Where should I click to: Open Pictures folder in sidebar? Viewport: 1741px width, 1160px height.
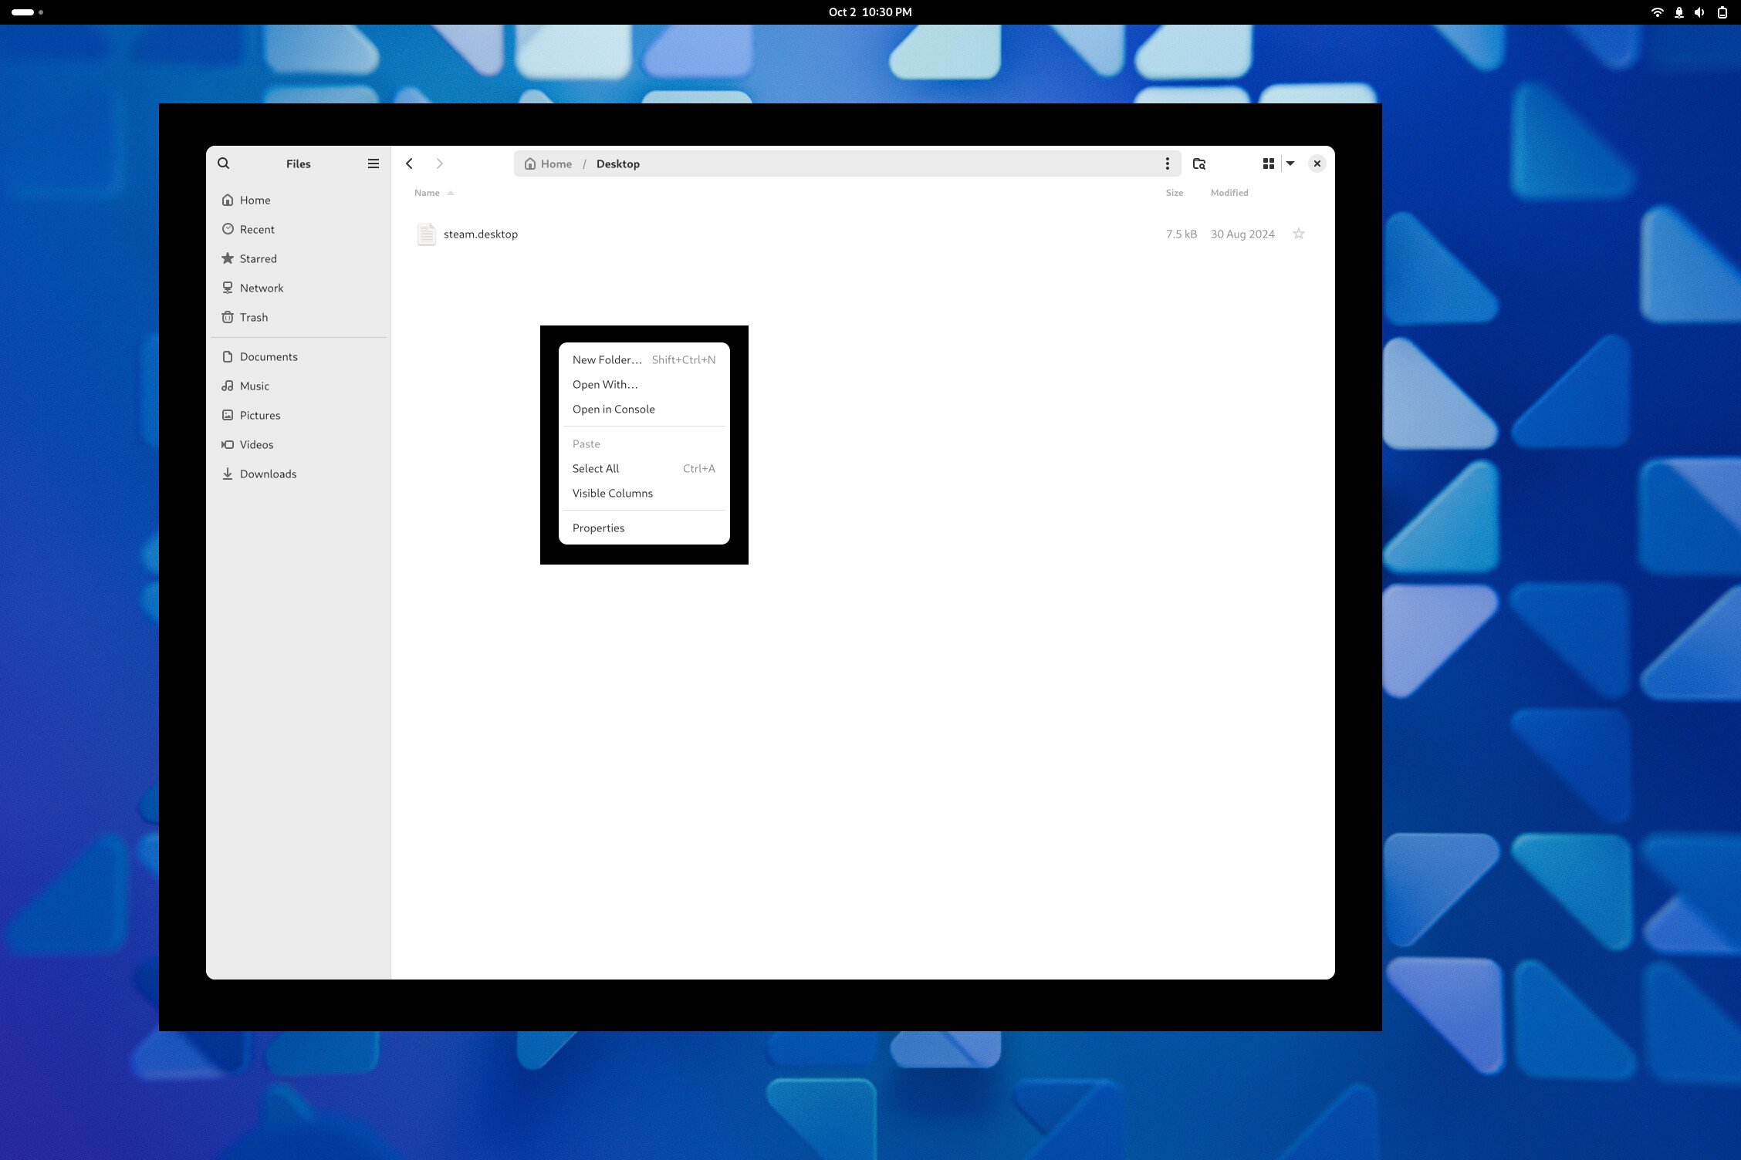pyautogui.click(x=298, y=415)
